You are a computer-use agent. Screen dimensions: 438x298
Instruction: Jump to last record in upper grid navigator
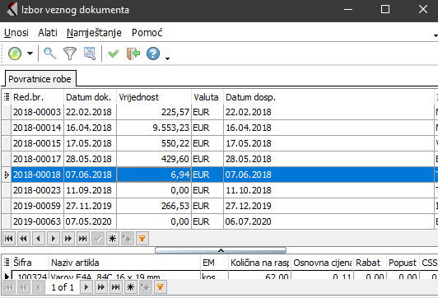pos(83,239)
